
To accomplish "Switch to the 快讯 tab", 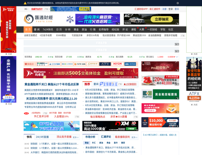I will [x=29, y=137].
